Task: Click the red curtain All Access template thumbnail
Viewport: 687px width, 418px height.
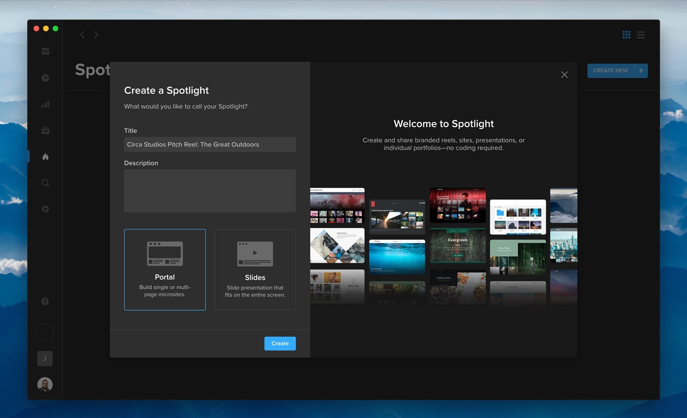Action: (x=457, y=205)
